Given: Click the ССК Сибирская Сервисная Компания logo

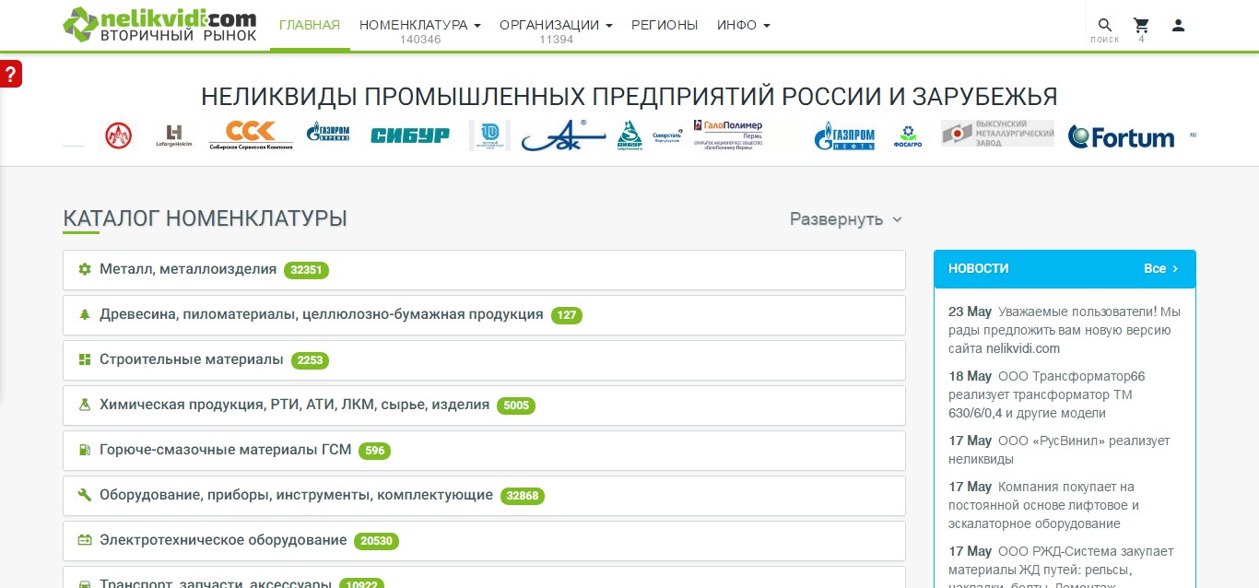Looking at the screenshot, I should click(251, 135).
